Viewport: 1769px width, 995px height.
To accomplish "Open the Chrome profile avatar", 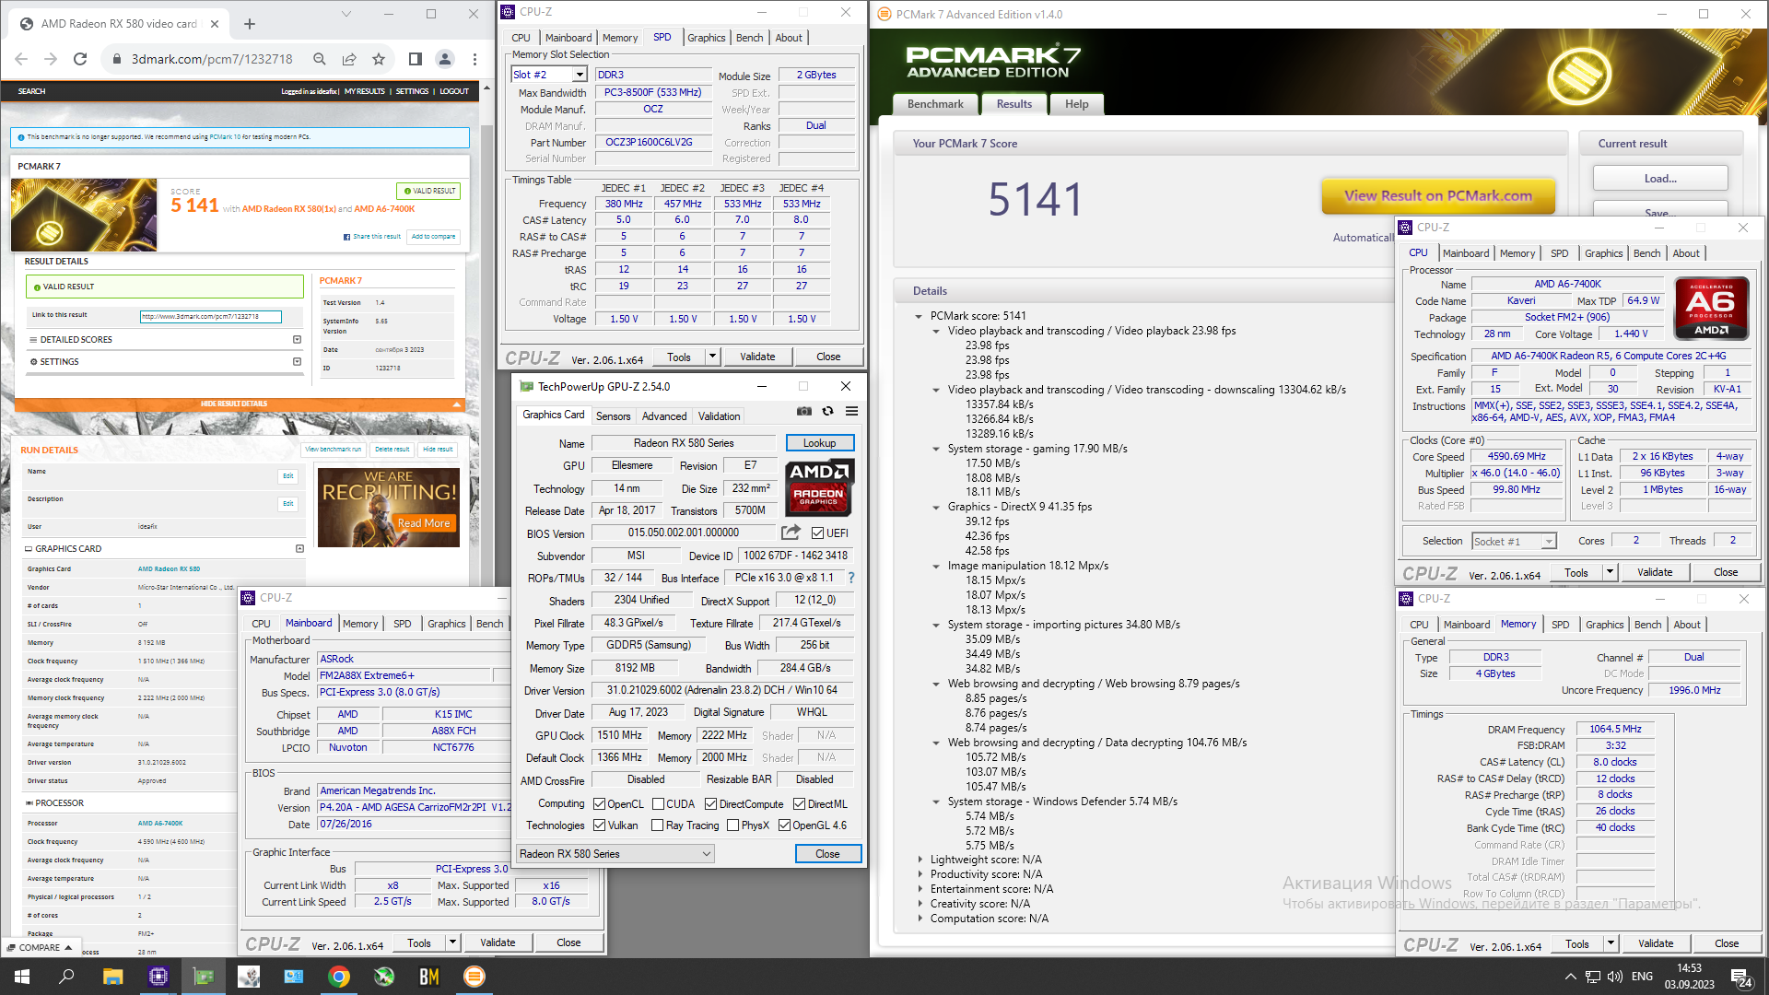I will coord(444,59).
